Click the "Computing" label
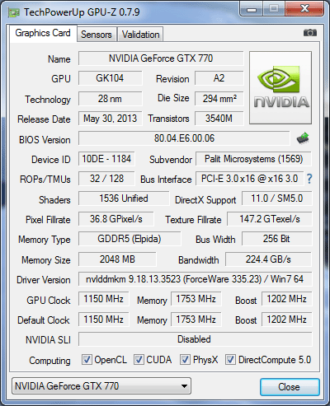330x406 pixels. (x=49, y=361)
